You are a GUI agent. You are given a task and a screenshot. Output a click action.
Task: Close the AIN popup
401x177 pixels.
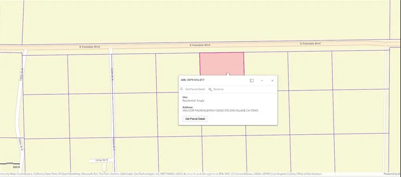point(273,81)
